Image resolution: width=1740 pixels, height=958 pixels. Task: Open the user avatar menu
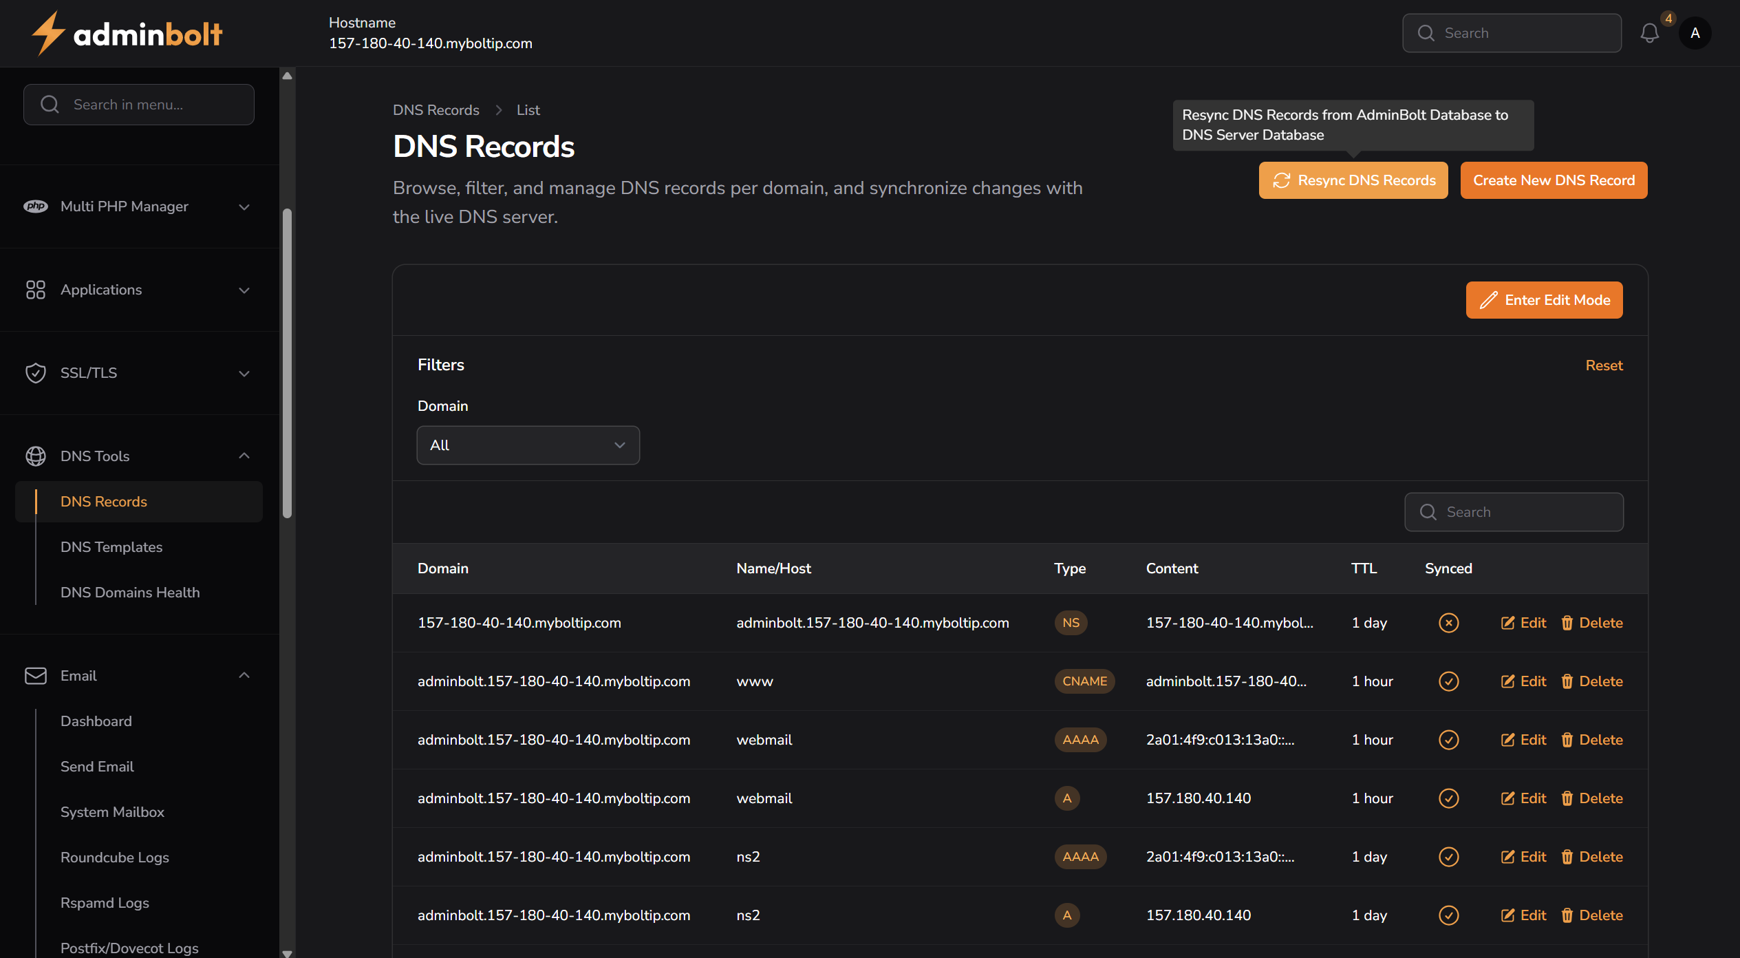pyautogui.click(x=1695, y=33)
